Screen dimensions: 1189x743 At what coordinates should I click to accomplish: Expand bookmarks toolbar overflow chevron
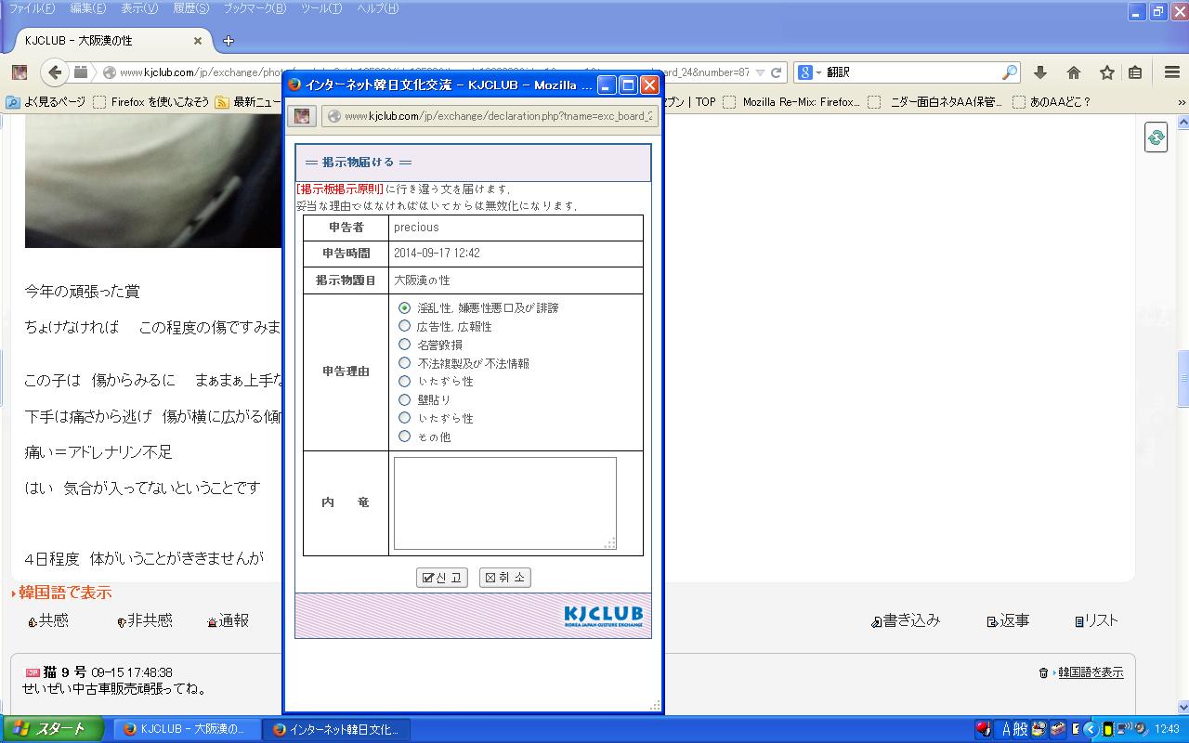pyautogui.click(x=1182, y=102)
